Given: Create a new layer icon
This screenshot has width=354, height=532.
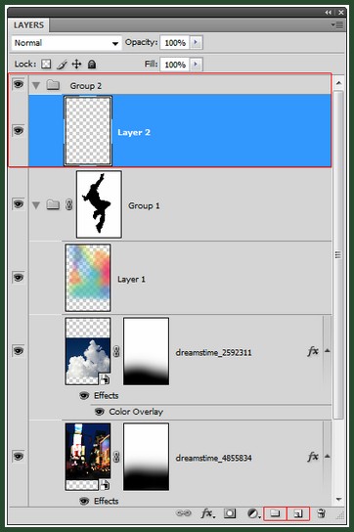Looking at the screenshot, I should 298,513.
